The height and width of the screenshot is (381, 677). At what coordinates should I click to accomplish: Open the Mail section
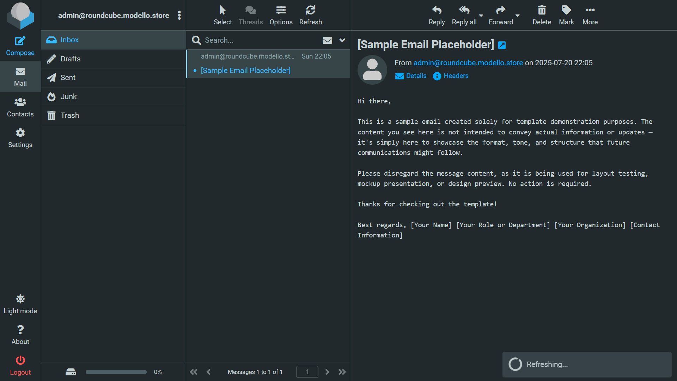(x=20, y=77)
